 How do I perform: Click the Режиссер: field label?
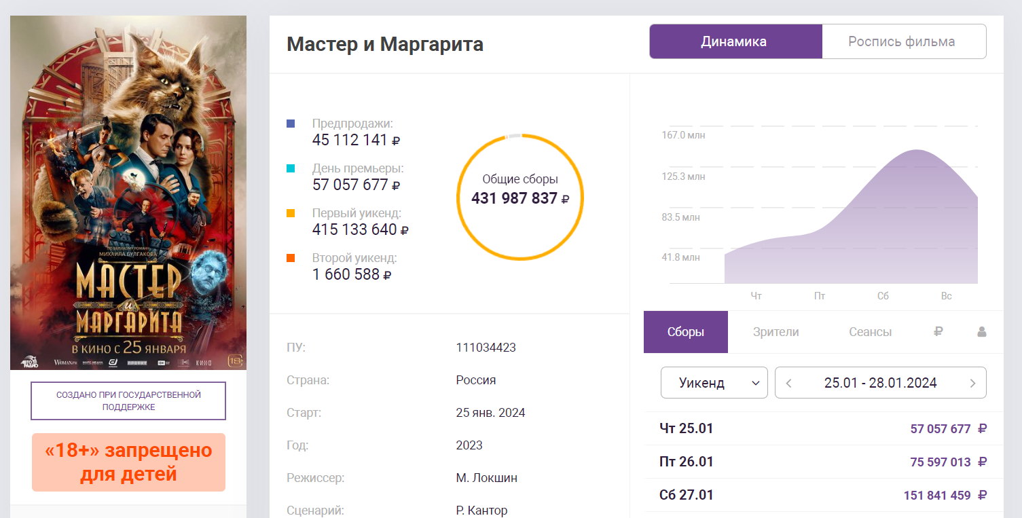pyautogui.click(x=316, y=478)
